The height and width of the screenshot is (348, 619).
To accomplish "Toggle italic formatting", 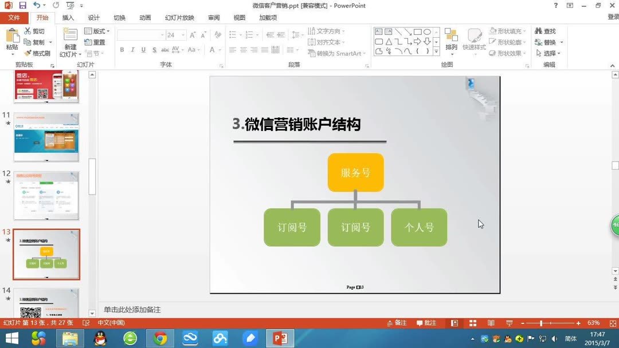I will 132,50.
